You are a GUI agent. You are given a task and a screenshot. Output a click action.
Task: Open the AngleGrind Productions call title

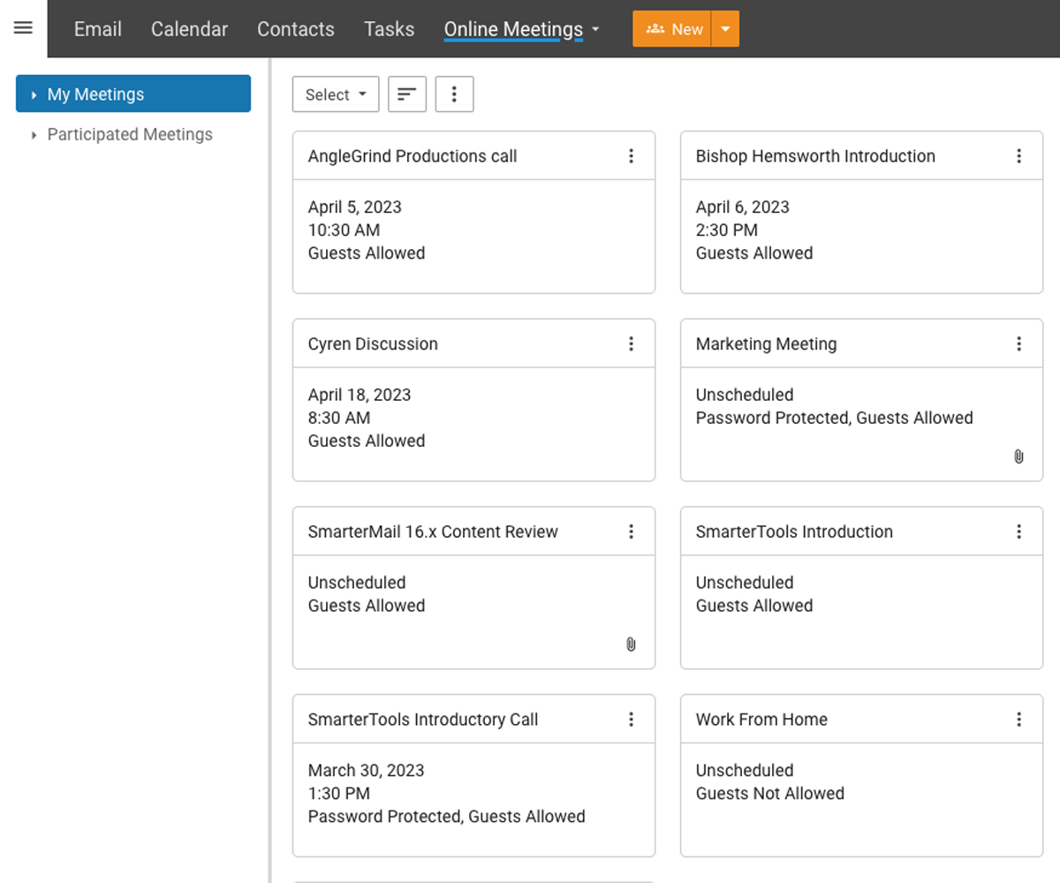tap(413, 156)
